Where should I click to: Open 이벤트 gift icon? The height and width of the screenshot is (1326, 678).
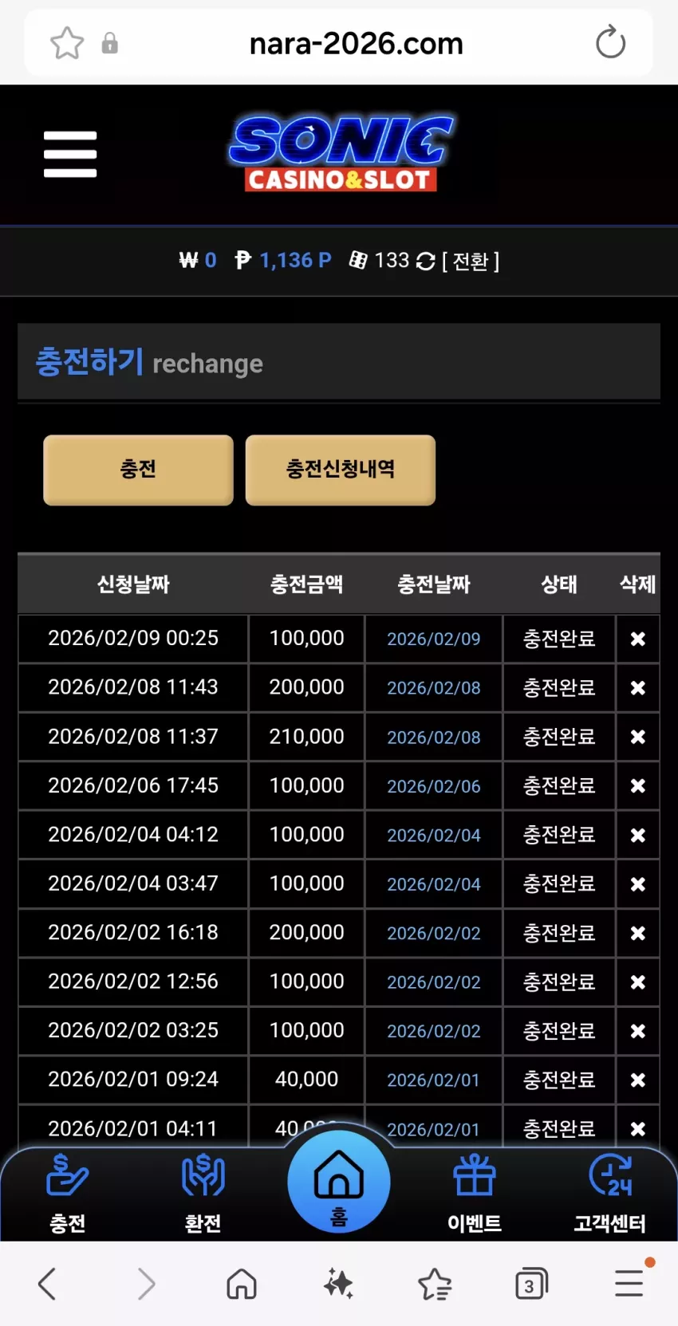475,1193
